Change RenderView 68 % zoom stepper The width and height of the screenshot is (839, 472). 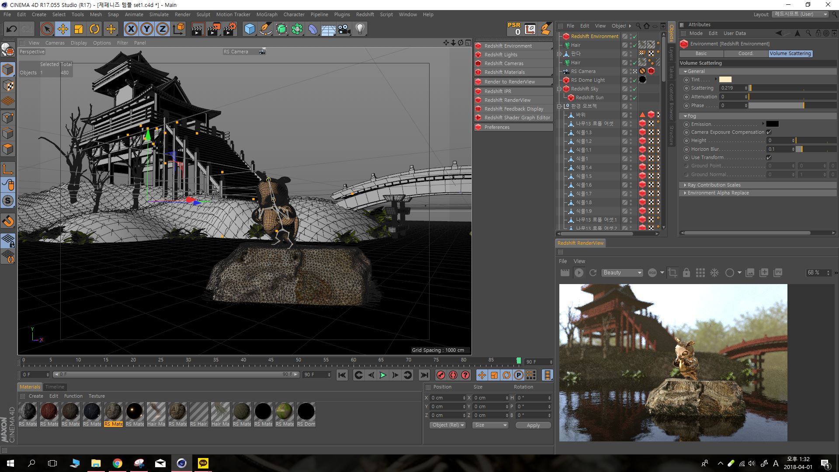tap(828, 273)
